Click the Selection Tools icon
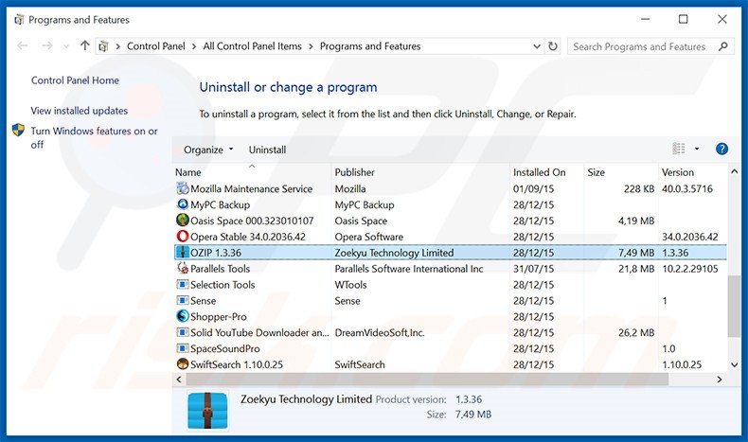 (182, 285)
